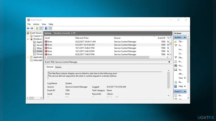Click Filter Current Log funnel icon
216x121 pixels.
(176, 58)
